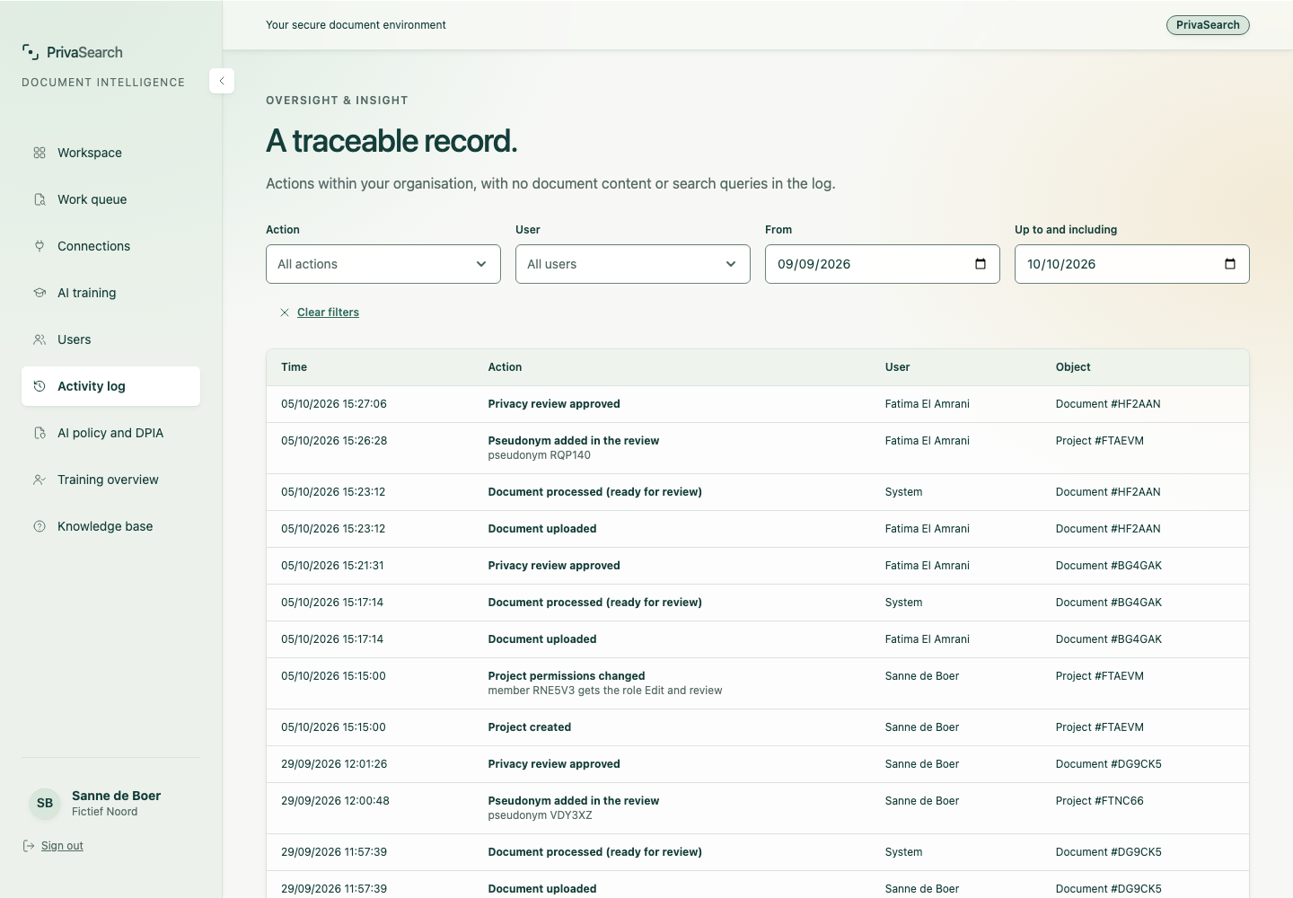
Task: Open the Users section
Action: click(110, 339)
